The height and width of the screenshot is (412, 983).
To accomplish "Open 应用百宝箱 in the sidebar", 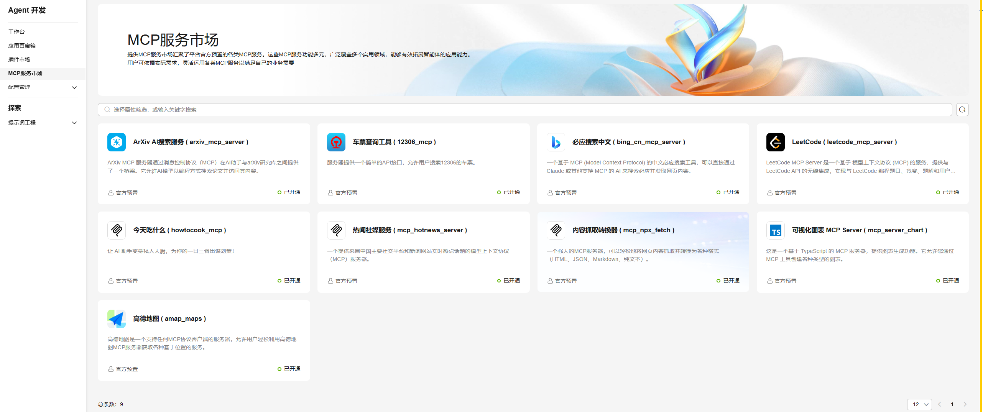I will (22, 46).
